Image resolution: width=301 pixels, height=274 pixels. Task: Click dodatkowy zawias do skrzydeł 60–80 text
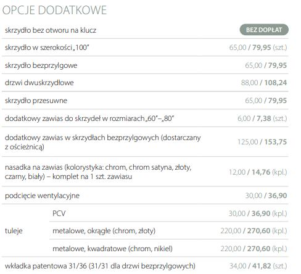click(89, 118)
